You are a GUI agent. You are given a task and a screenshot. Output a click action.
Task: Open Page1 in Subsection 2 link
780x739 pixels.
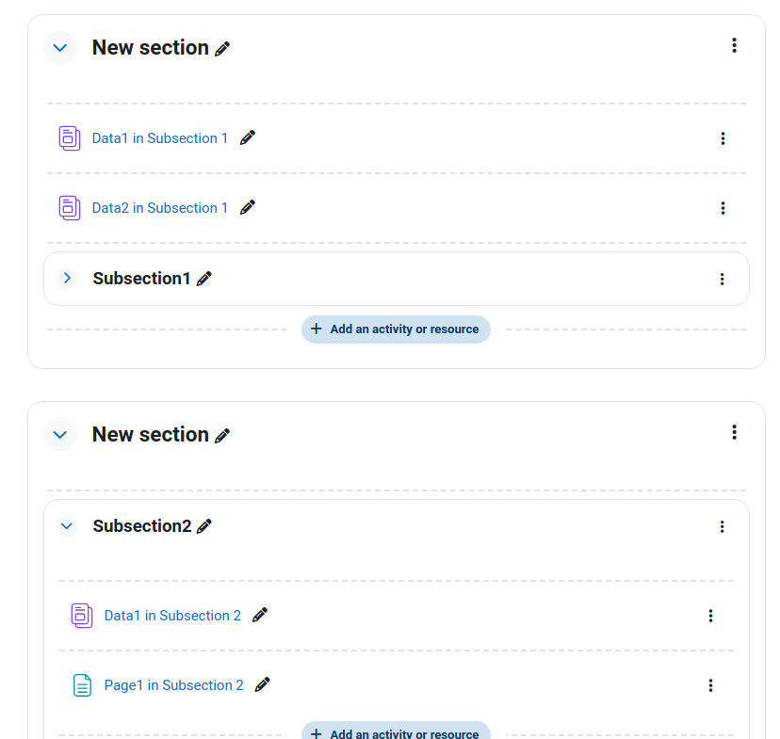pos(173,685)
